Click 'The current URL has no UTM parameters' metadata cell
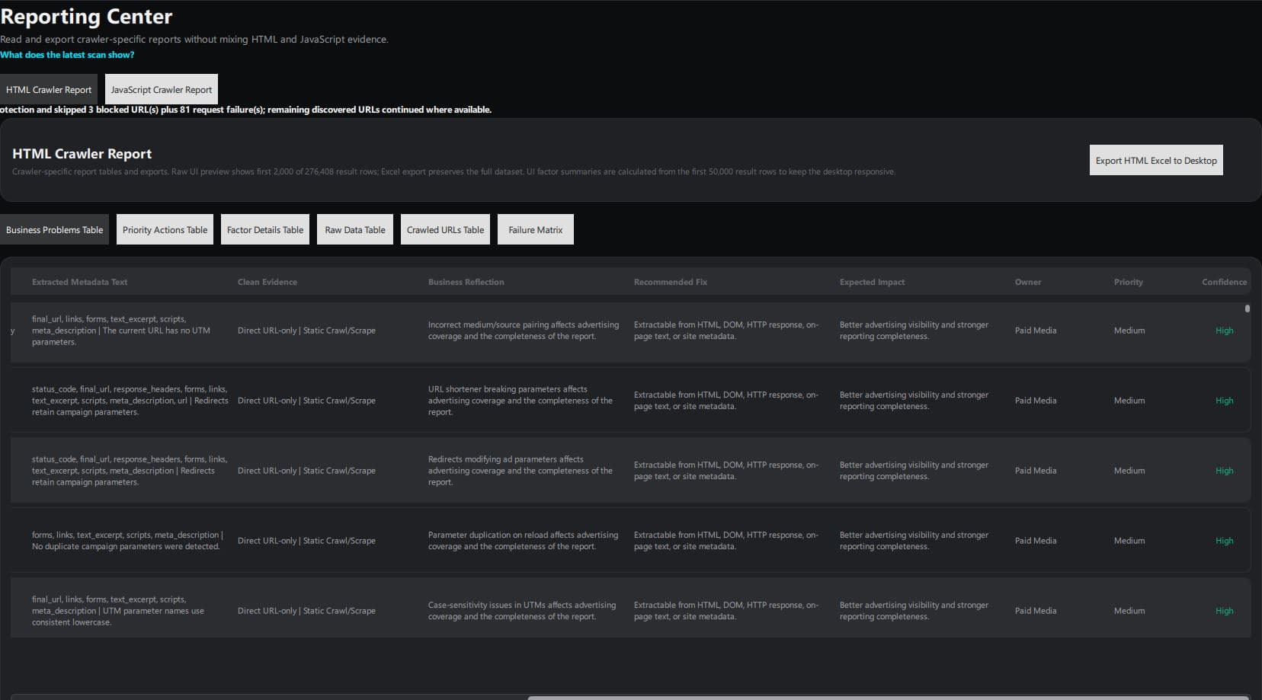1262x700 pixels. click(121, 331)
